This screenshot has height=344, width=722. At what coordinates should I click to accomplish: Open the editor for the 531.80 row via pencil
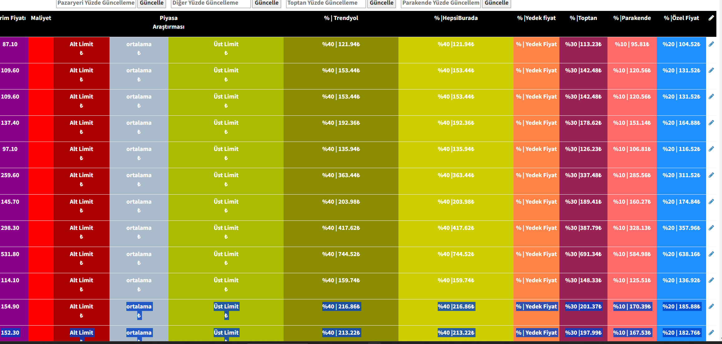[711, 254]
